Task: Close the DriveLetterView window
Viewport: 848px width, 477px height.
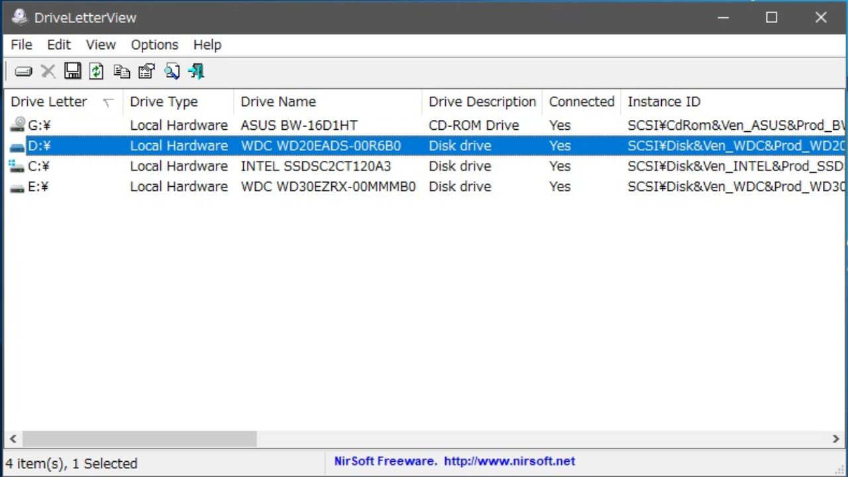Action: tap(821, 17)
